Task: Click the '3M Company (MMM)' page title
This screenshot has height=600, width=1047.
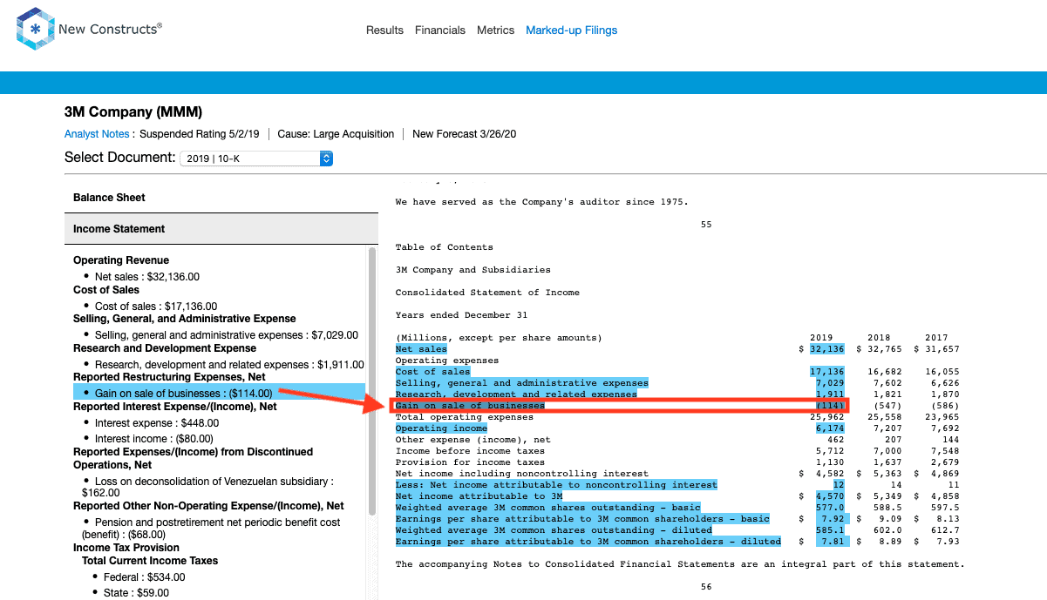Action: coord(133,112)
